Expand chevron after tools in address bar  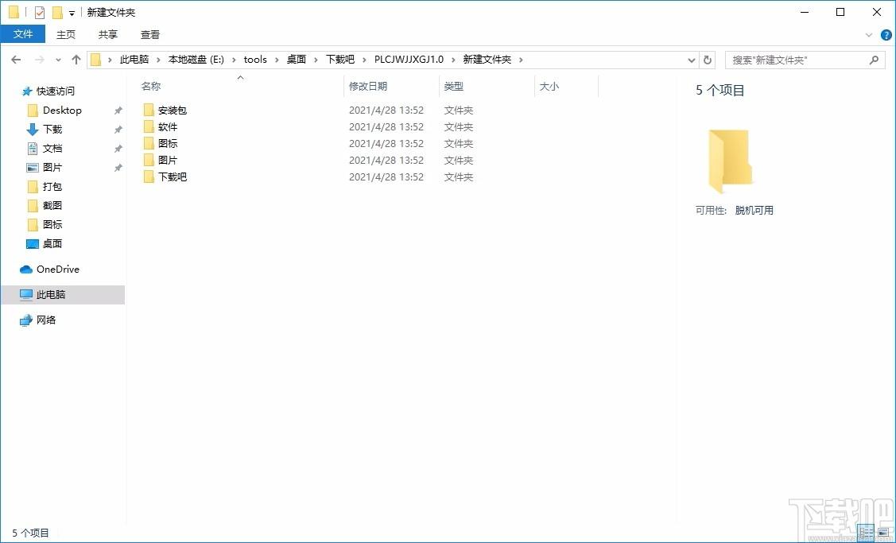277,60
